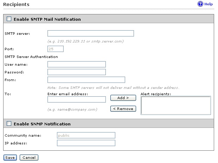This screenshot has height=163, width=218.
Task: Click the Recipients page heading
Action: [17, 4]
